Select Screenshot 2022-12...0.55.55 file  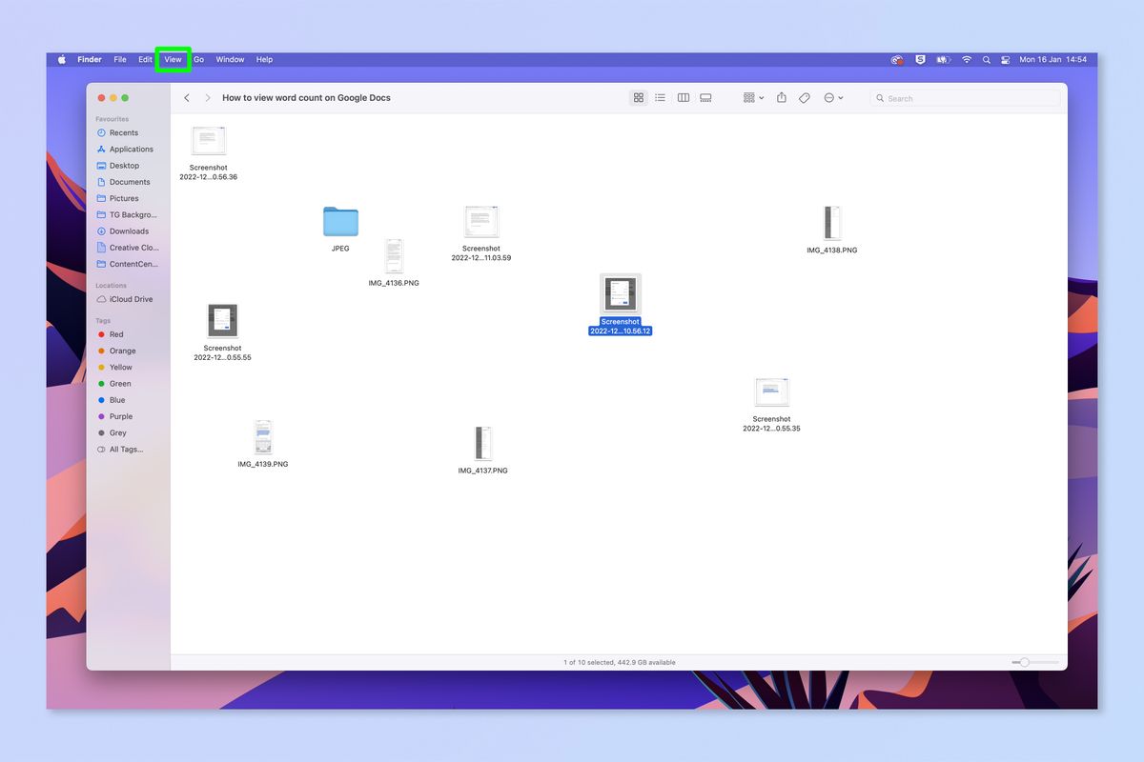coord(222,322)
